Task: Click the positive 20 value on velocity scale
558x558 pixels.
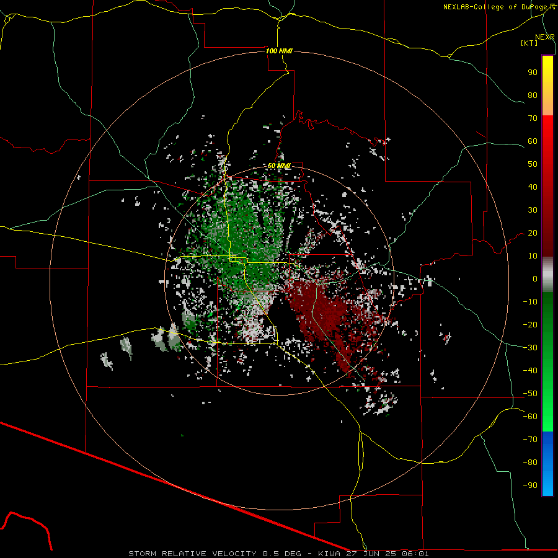Action: (x=533, y=232)
